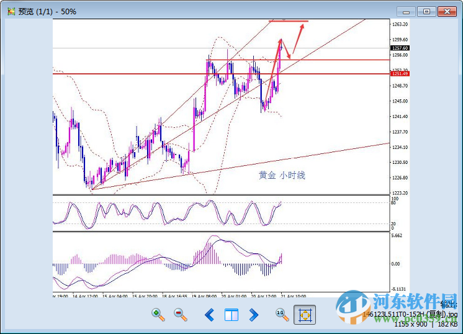This screenshot has height=334, width=463.
Task: Click the preview image of the gold chart
Action: point(231,158)
